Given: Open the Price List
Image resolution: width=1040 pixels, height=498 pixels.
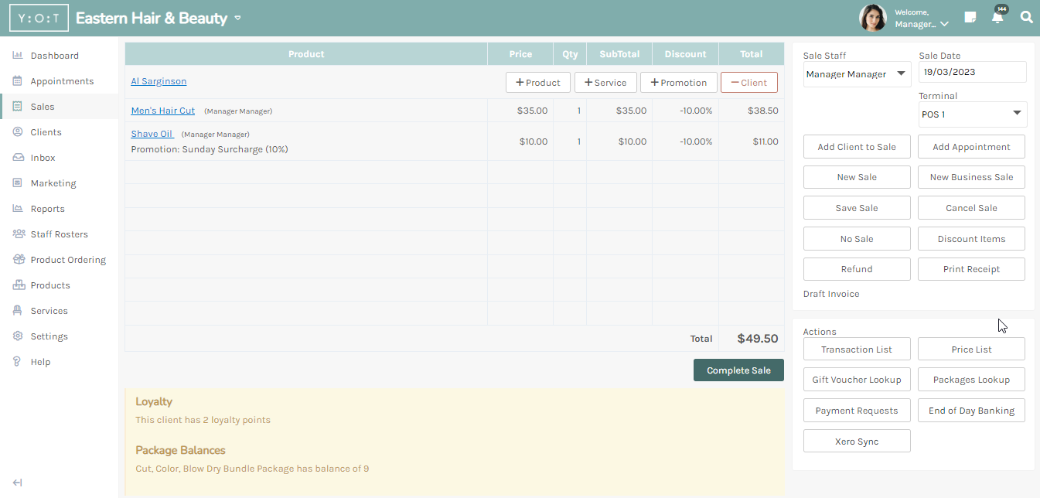Looking at the screenshot, I should tap(971, 350).
